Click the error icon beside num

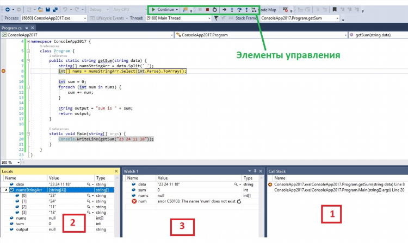134,201
